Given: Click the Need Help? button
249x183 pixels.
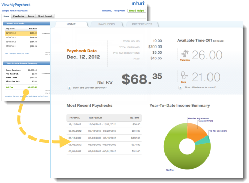Looking at the screenshot, I should click(137, 11).
